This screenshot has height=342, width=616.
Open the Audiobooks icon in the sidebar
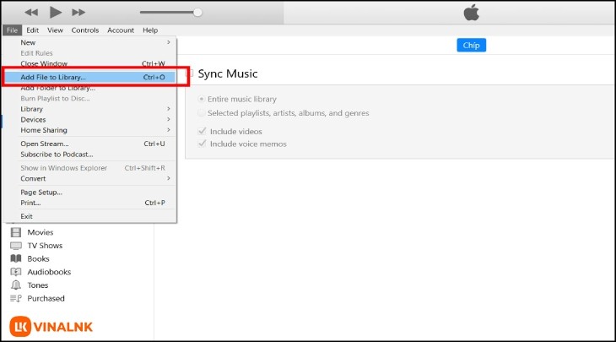click(x=15, y=272)
